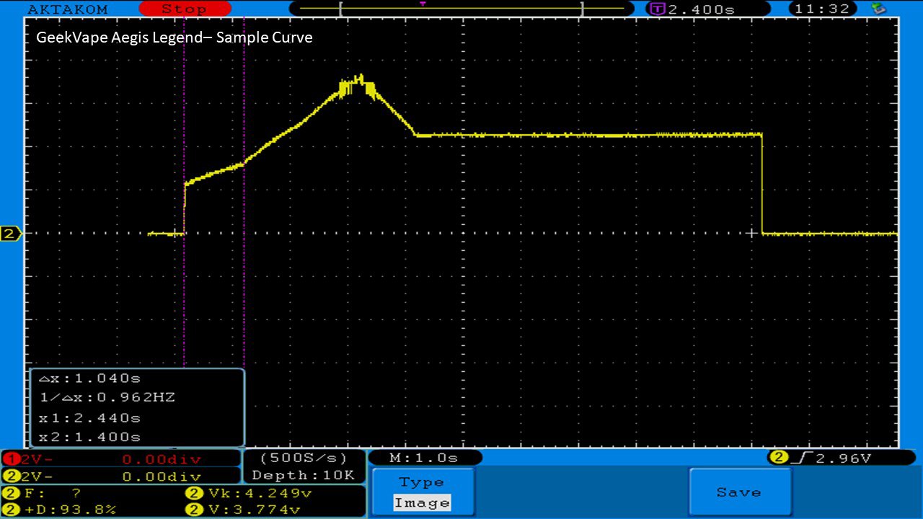Click the pink trigger marker on memory bar
The width and height of the screenshot is (923, 519).
coord(423,4)
